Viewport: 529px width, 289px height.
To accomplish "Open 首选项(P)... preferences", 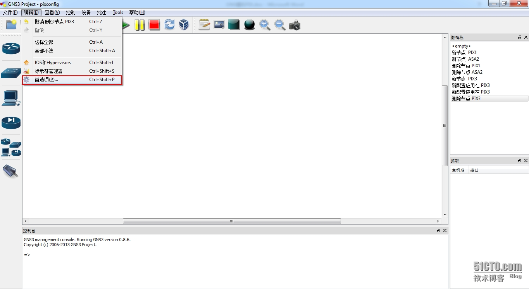I will point(72,80).
